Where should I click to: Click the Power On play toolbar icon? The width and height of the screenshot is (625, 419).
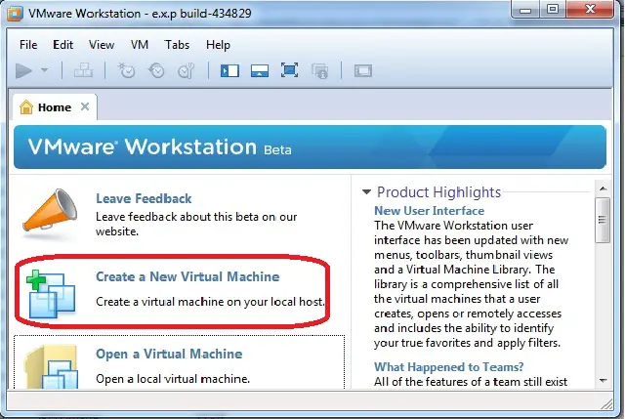tap(23, 71)
